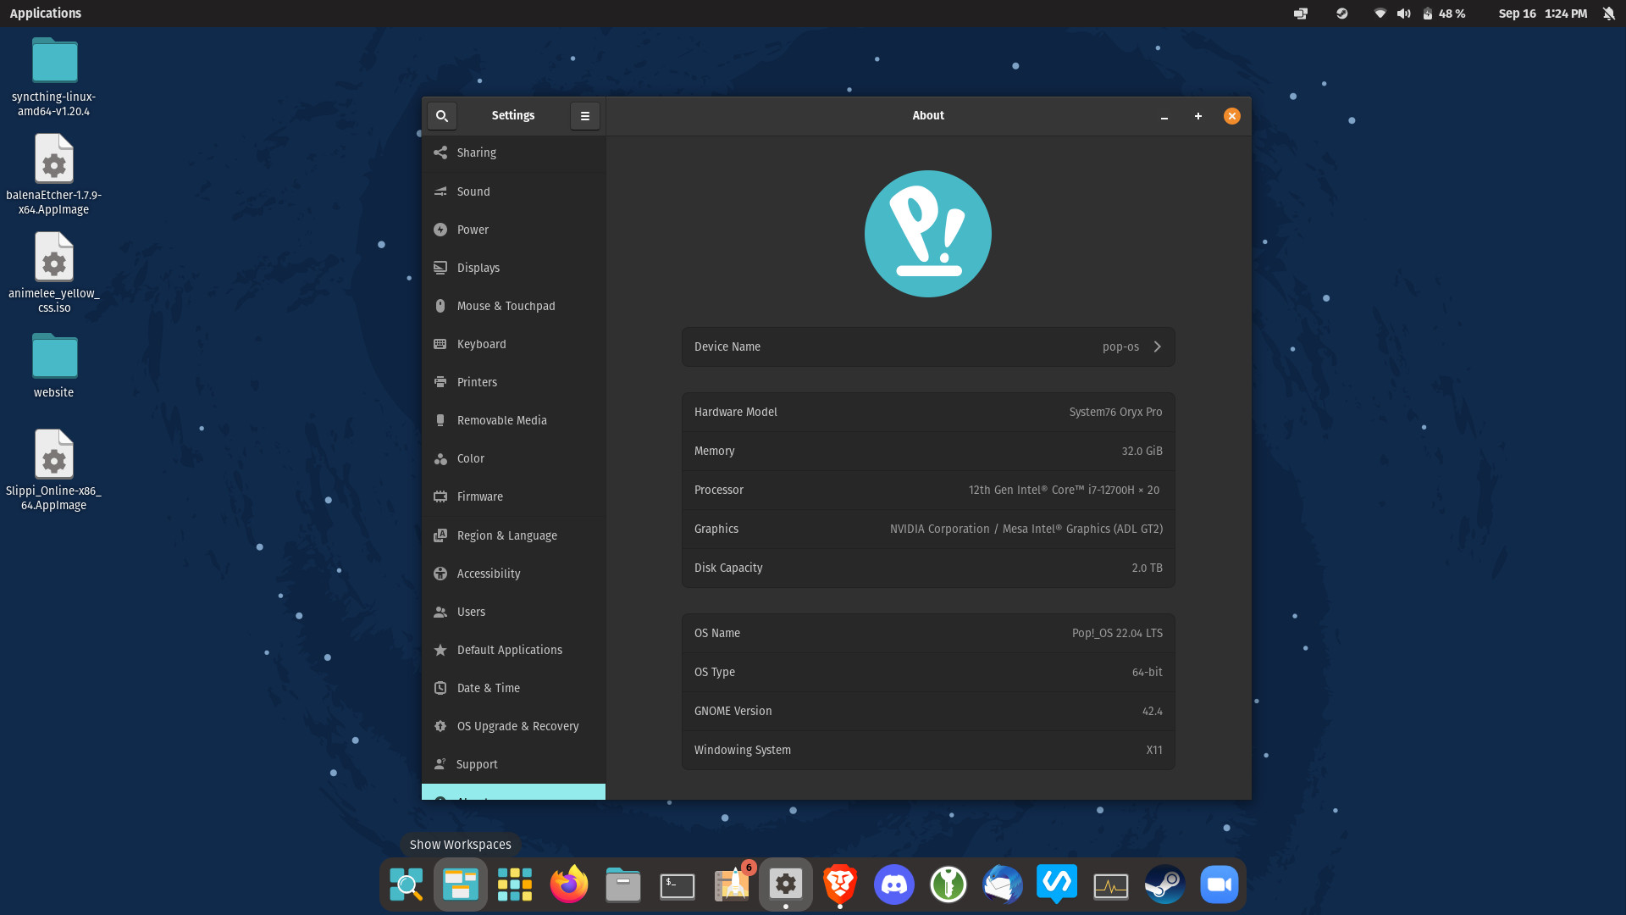Select Removable Media settings
This screenshot has width=1626, height=915.
point(513,420)
